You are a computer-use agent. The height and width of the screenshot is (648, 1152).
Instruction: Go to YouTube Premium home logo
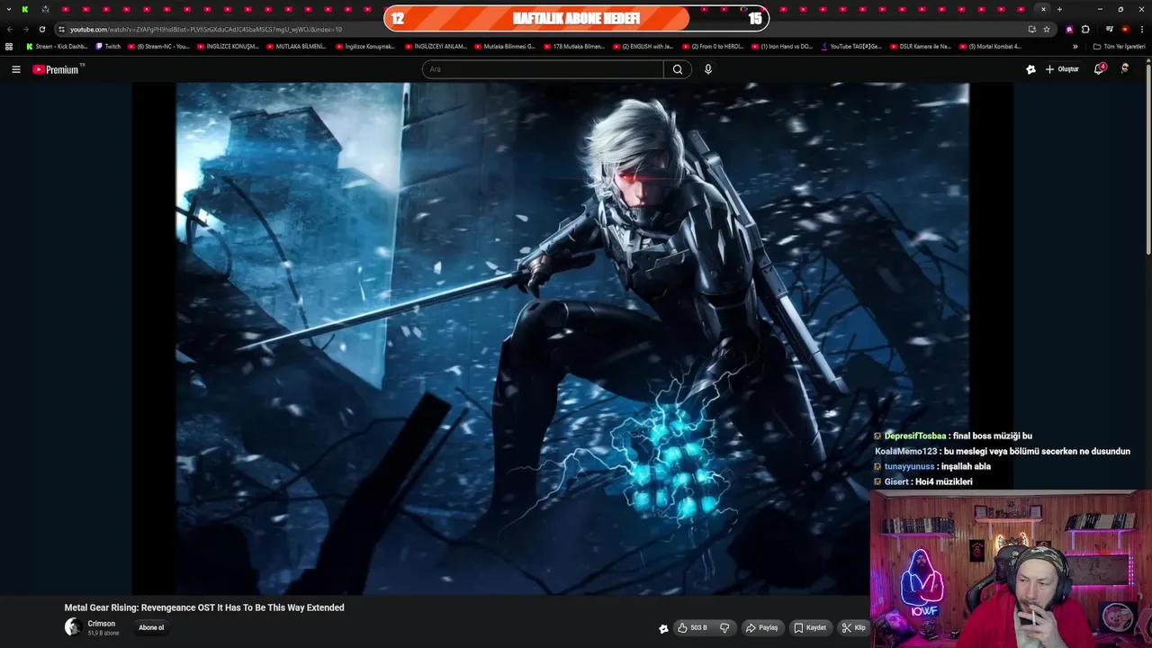(57, 69)
